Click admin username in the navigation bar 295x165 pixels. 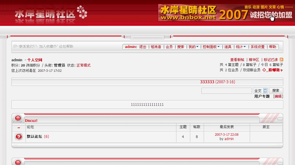coord(131,47)
